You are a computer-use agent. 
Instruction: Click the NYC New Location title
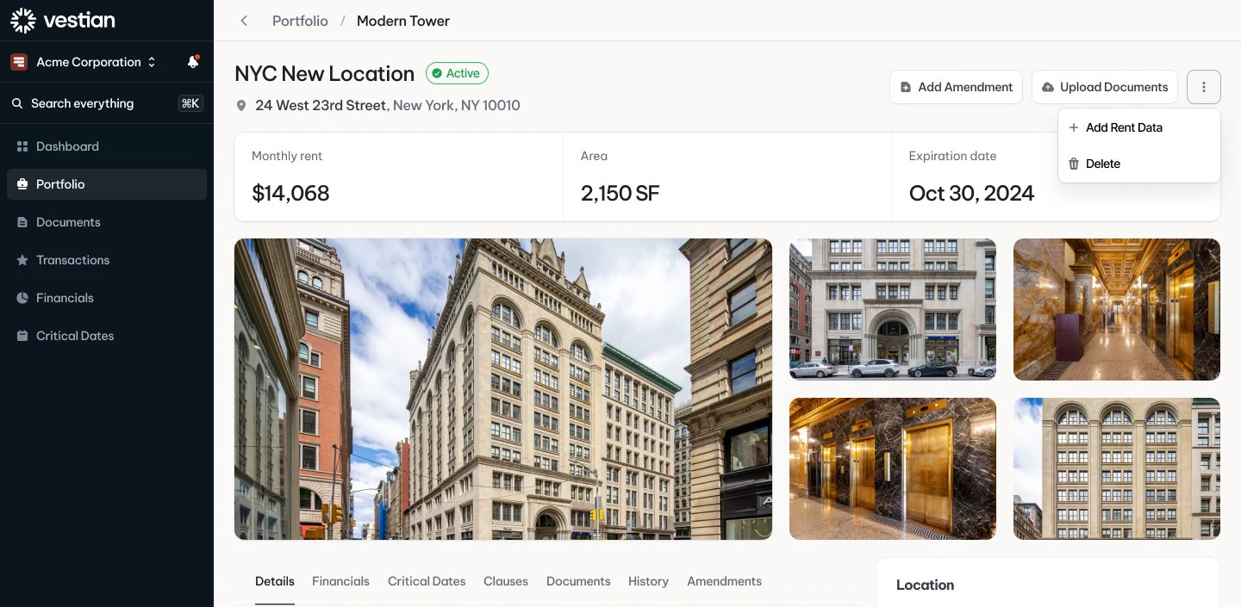325,74
